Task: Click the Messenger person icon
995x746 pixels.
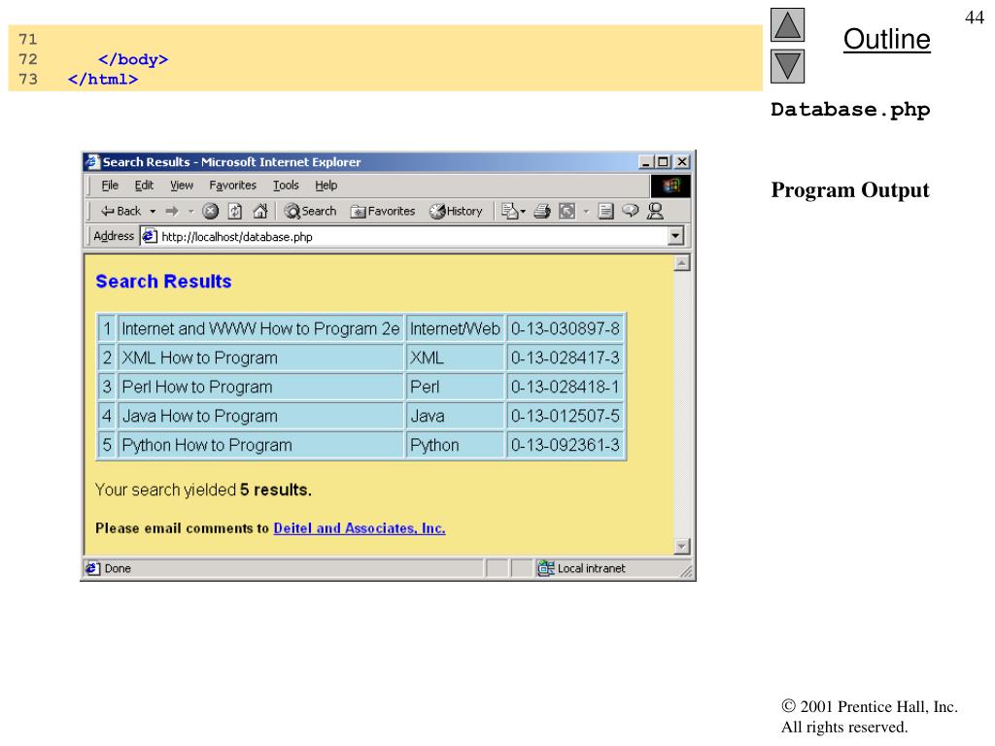Action: [x=655, y=211]
